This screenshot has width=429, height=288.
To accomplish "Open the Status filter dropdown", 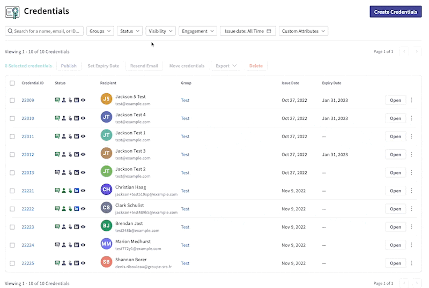I will [130, 31].
